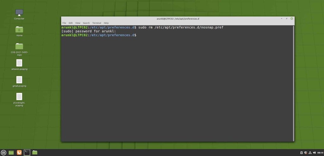Open Files manager from the panel

[35, 153]
